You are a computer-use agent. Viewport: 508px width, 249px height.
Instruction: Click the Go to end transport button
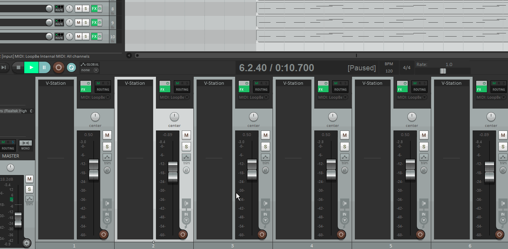pyautogui.click(x=4, y=67)
